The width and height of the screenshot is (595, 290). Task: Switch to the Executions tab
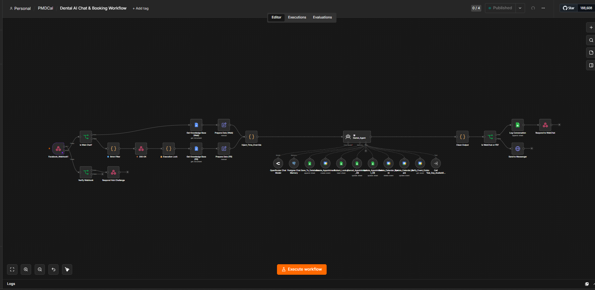pyautogui.click(x=297, y=17)
